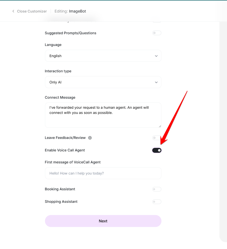227x249 pixels.
Task: Click the Shopping Assistant label text
Action: (x=61, y=202)
